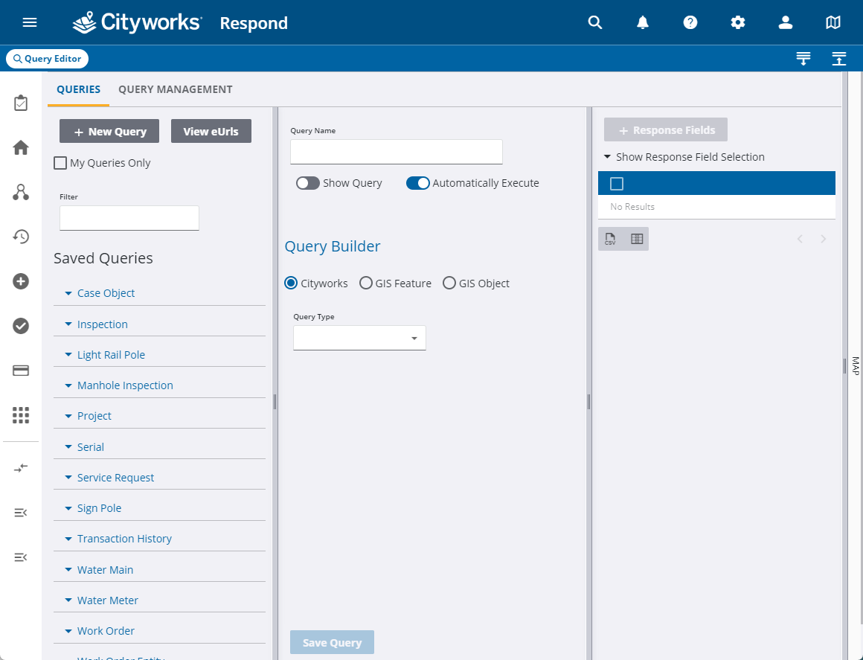Go to Home in the left sidebar
This screenshot has width=863, height=660.
pos(21,148)
